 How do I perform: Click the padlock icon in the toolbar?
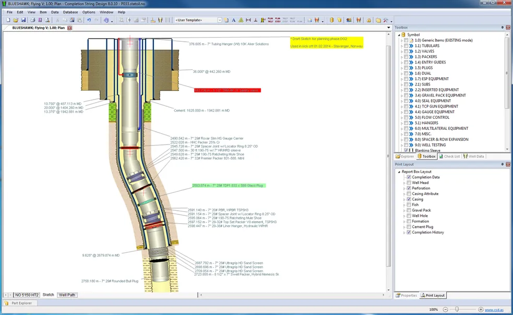(369, 20)
